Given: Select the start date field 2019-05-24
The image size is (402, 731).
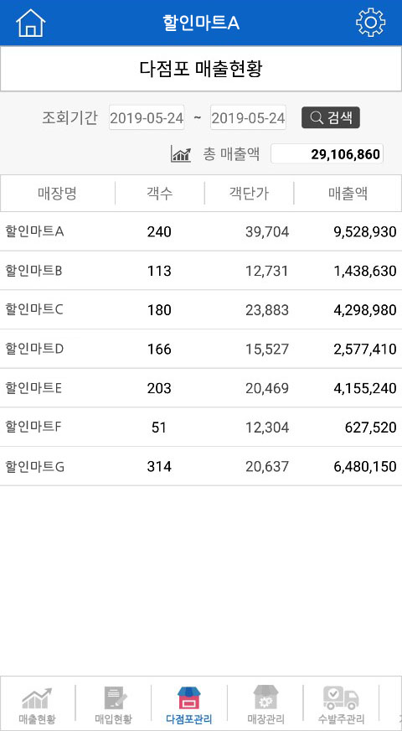Looking at the screenshot, I should tap(147, 117).
